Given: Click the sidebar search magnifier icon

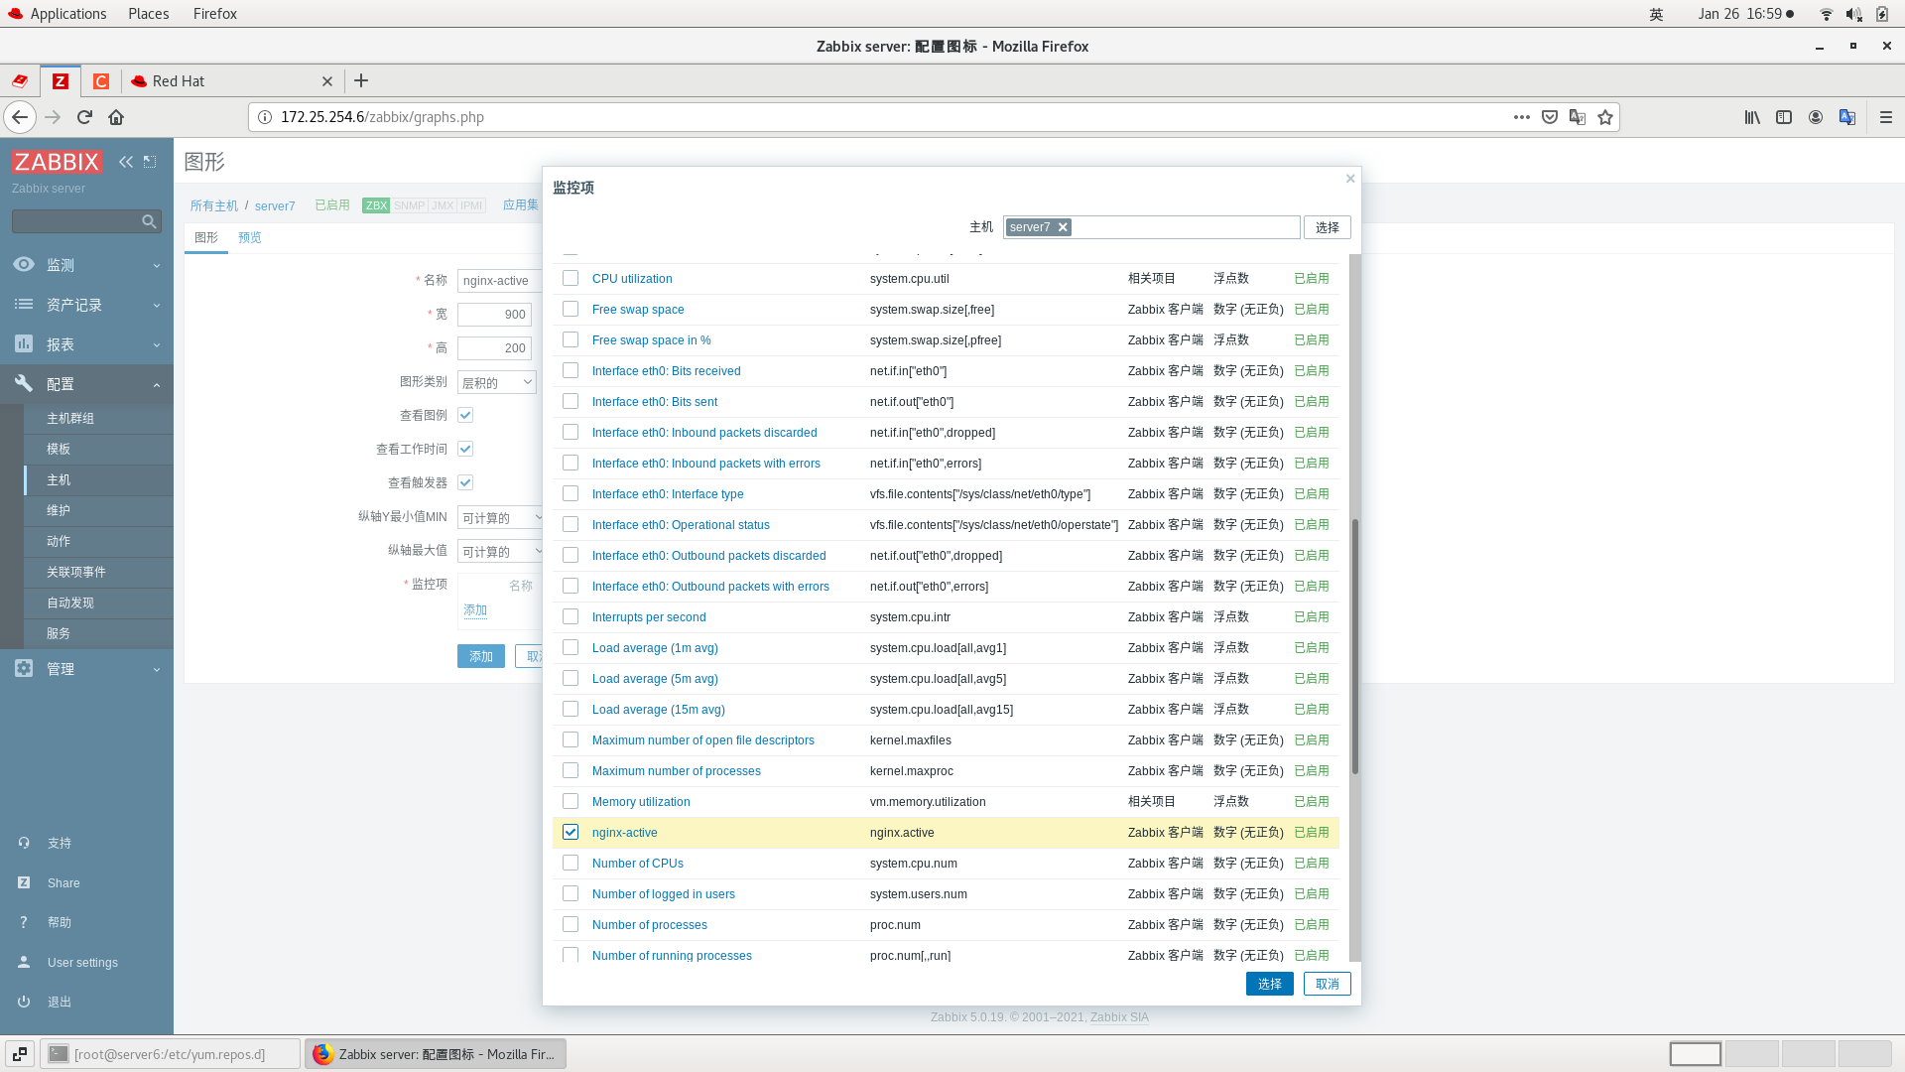Looking at the screenshot, I should (x=149, y=221).
